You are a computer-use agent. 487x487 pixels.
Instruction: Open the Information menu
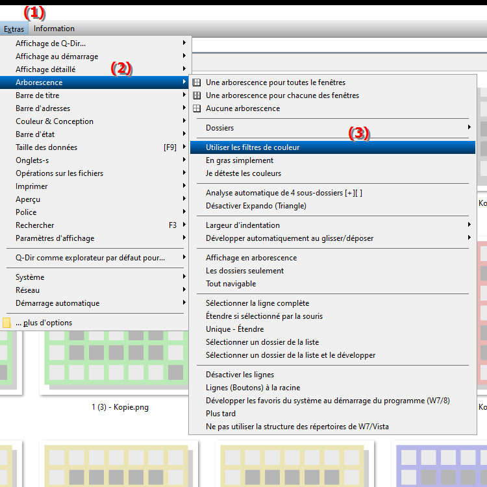pos(54,29)
